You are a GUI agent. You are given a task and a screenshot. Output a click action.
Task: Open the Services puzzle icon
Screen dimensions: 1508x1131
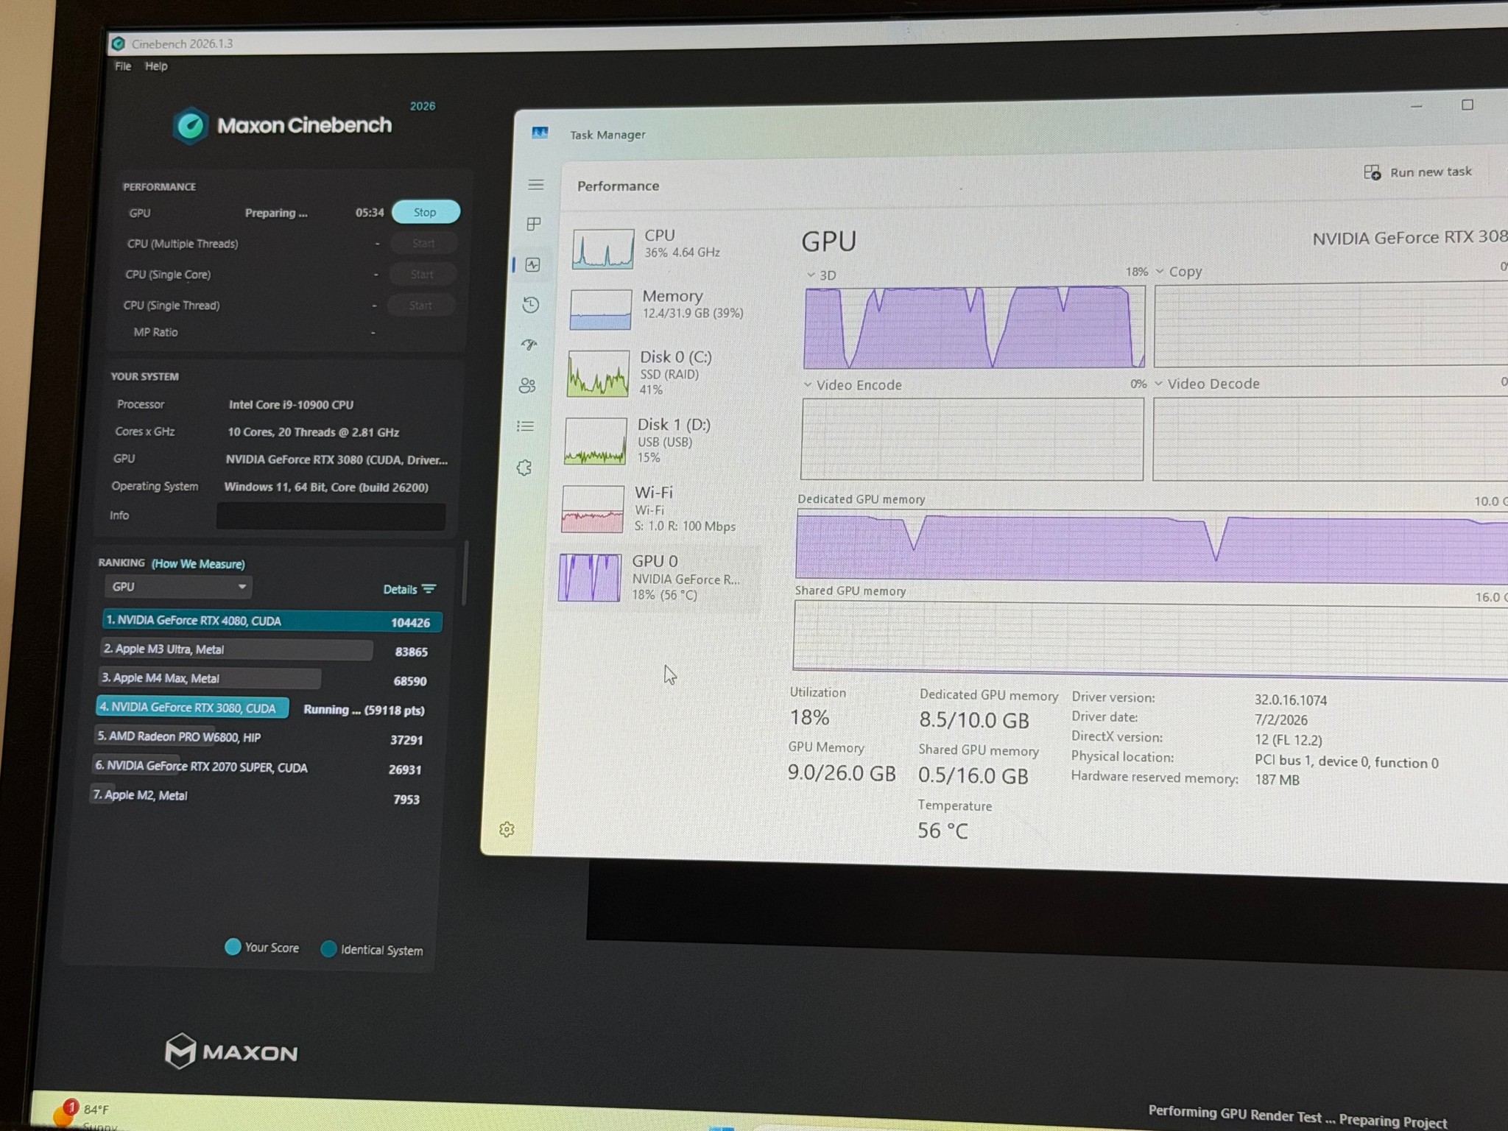tap(524, 468)
